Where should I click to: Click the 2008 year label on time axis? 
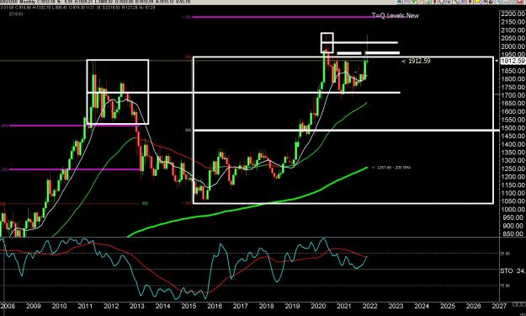click(8, 306)
